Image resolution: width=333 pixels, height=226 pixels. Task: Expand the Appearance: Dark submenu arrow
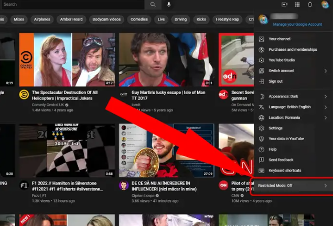[326, 97]
